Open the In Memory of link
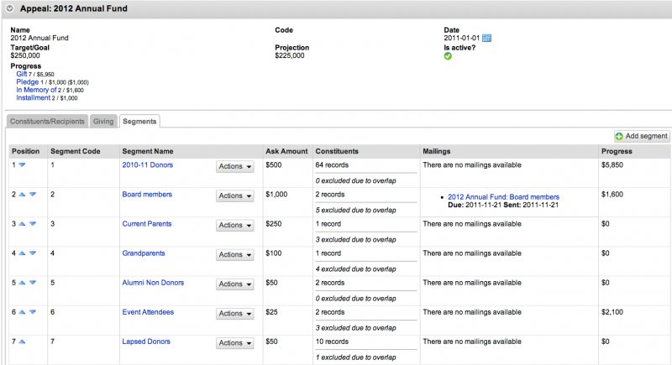 [x=36, y=90]
